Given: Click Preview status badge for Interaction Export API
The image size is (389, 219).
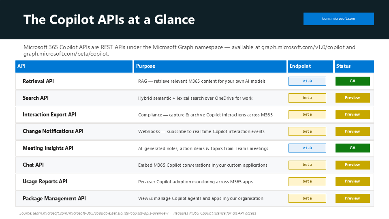Looking at the screenshot, I should pos(353,114).
